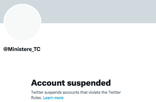The width and height of the screenshot is (156, 102).
Task: Click the blank profile avatar circle
Action: (22, 22)
